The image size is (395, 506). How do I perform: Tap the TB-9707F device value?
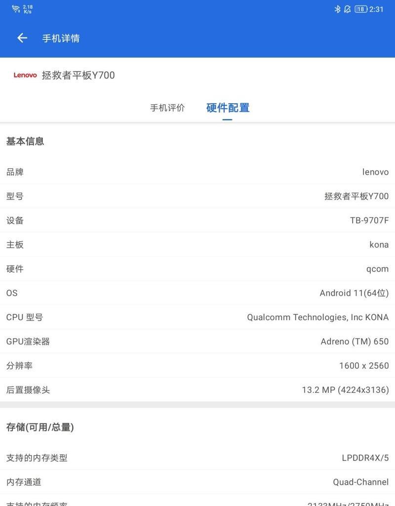coord(369,220)
